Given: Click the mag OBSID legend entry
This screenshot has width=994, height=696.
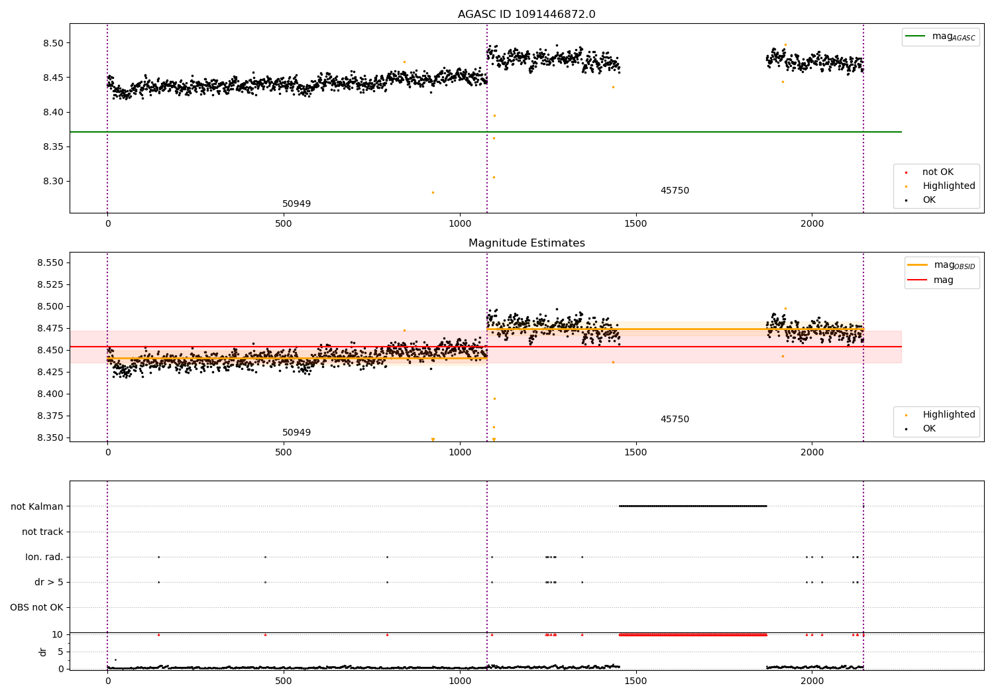Looking at the screenshot, I should [942, 265].
